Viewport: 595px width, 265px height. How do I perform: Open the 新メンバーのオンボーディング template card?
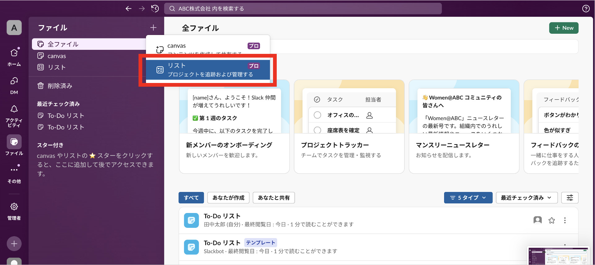[x=234, y=127]
